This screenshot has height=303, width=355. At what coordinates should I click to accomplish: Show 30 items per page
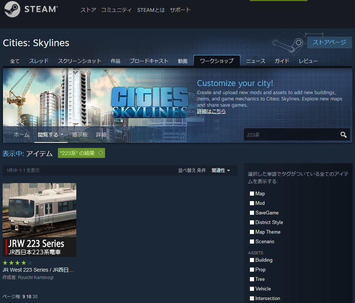pyautogui.click(x=35, y=297)
